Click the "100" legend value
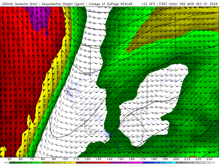Image resolution: width=219 pixels, height=164 pixels. point(65,159)
